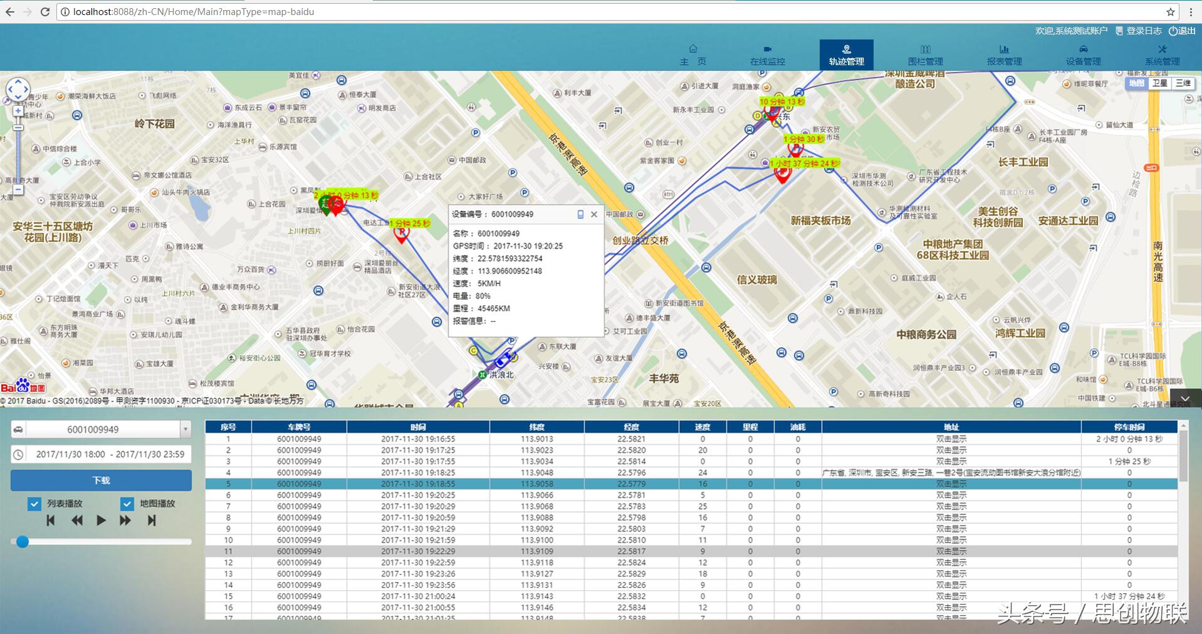Collapse map using bottom-right chevron
1202x634 pixels.
(x=1184, y=398)
